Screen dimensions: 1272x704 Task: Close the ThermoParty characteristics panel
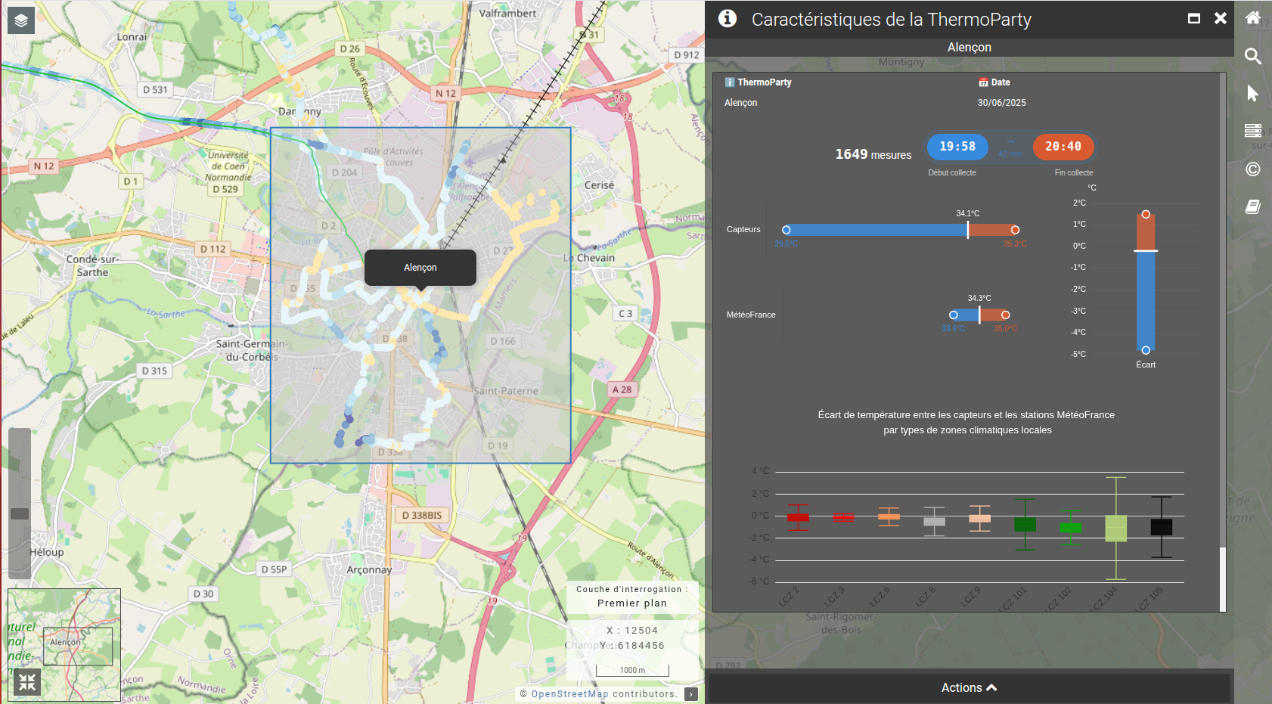point(1221,19)
